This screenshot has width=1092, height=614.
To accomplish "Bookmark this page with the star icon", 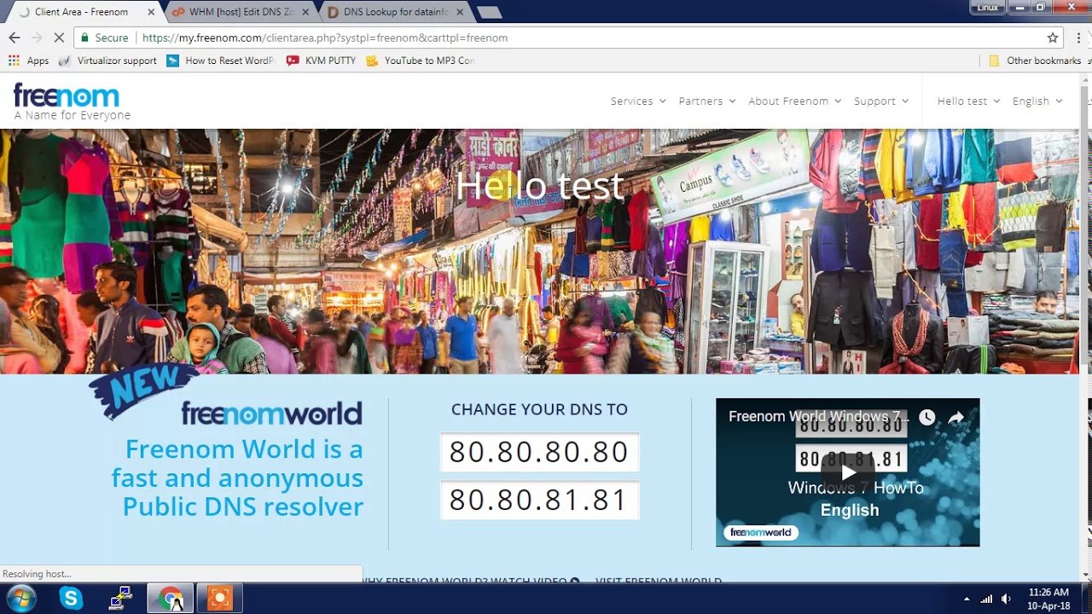I will click(1053, 38).
